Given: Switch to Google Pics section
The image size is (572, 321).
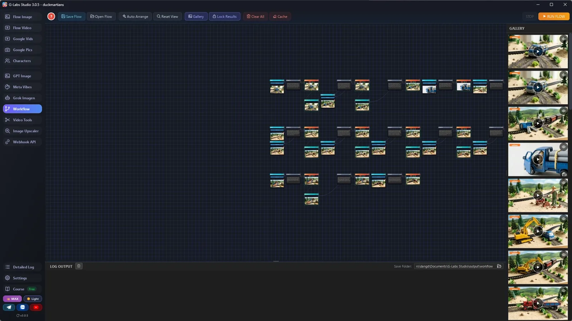Looking at the screenshot, I should [x=23, y=50].
